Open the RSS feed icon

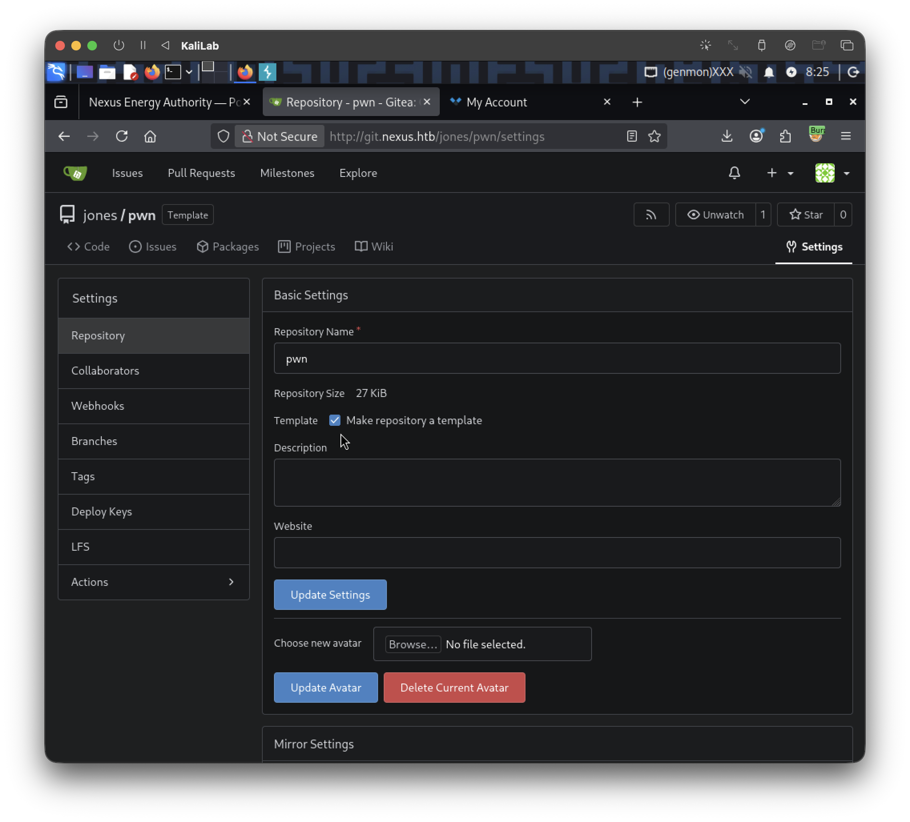click(651, 215)
